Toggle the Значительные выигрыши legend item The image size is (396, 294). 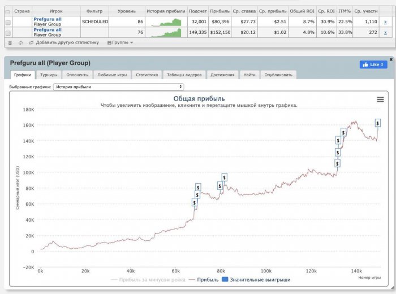[256, 280]
